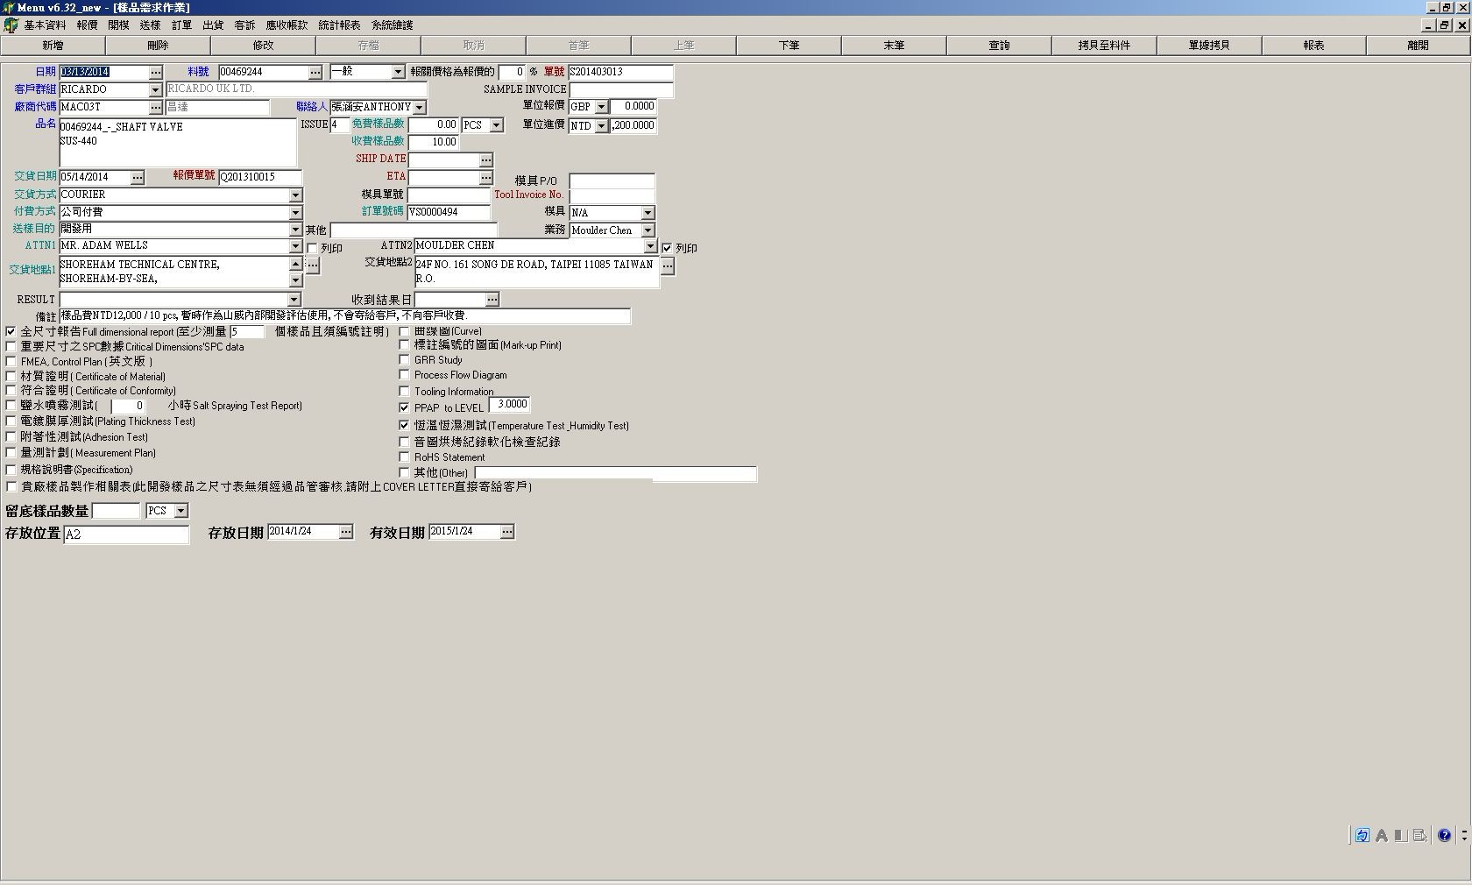Expand the 業務 Moulder Chen dropdown

click(648, 230)
